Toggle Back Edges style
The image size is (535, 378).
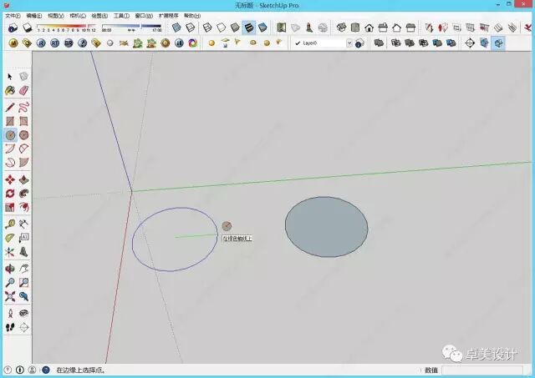click(x=190, y=28)
